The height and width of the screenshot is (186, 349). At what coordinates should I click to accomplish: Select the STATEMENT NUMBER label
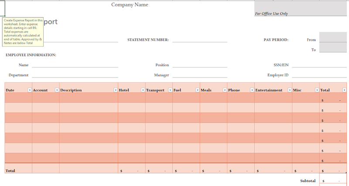(148, 40)
